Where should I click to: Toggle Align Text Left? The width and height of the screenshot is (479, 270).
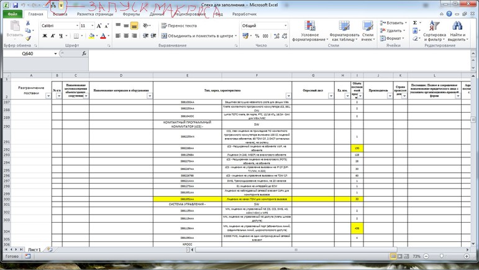tap(118, 36)
